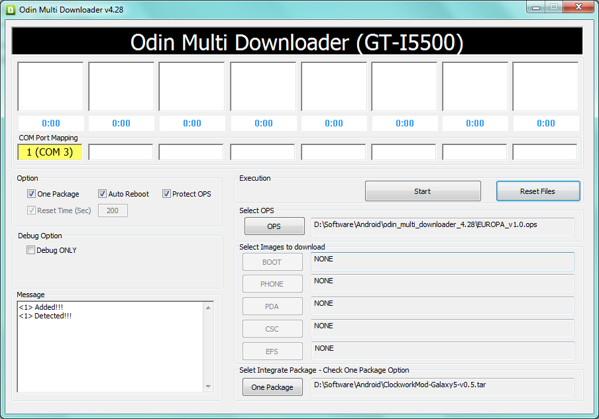Viewport: 599px width, 419px height.
Task: Click the PDA image button
Action: (272, 306)
